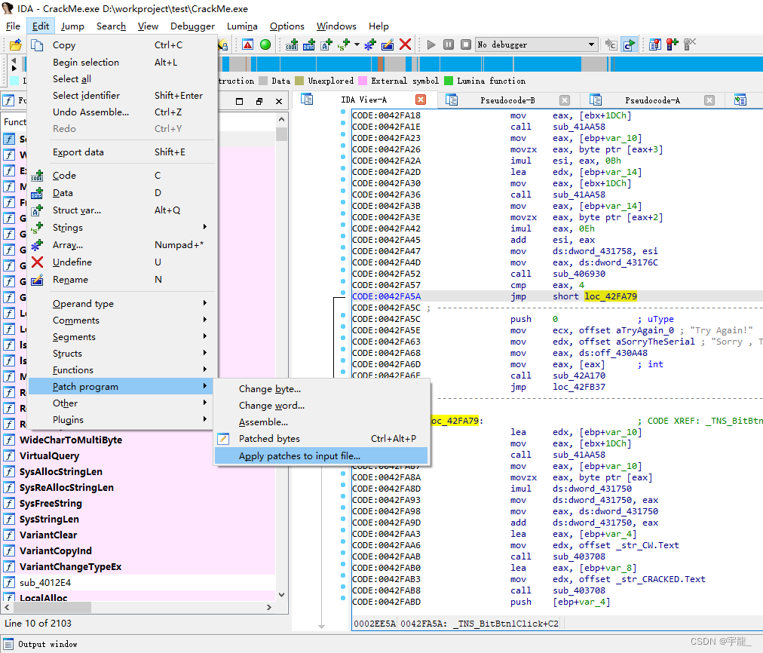Click the sub_42A170 call operand
Screen dimensions: 763x653
(x=579, y=376)
